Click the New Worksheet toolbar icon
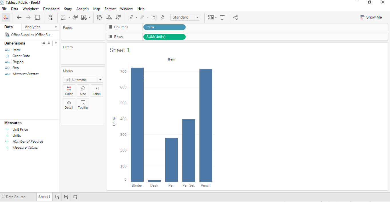The image size is (390, 202). [63, 17]
